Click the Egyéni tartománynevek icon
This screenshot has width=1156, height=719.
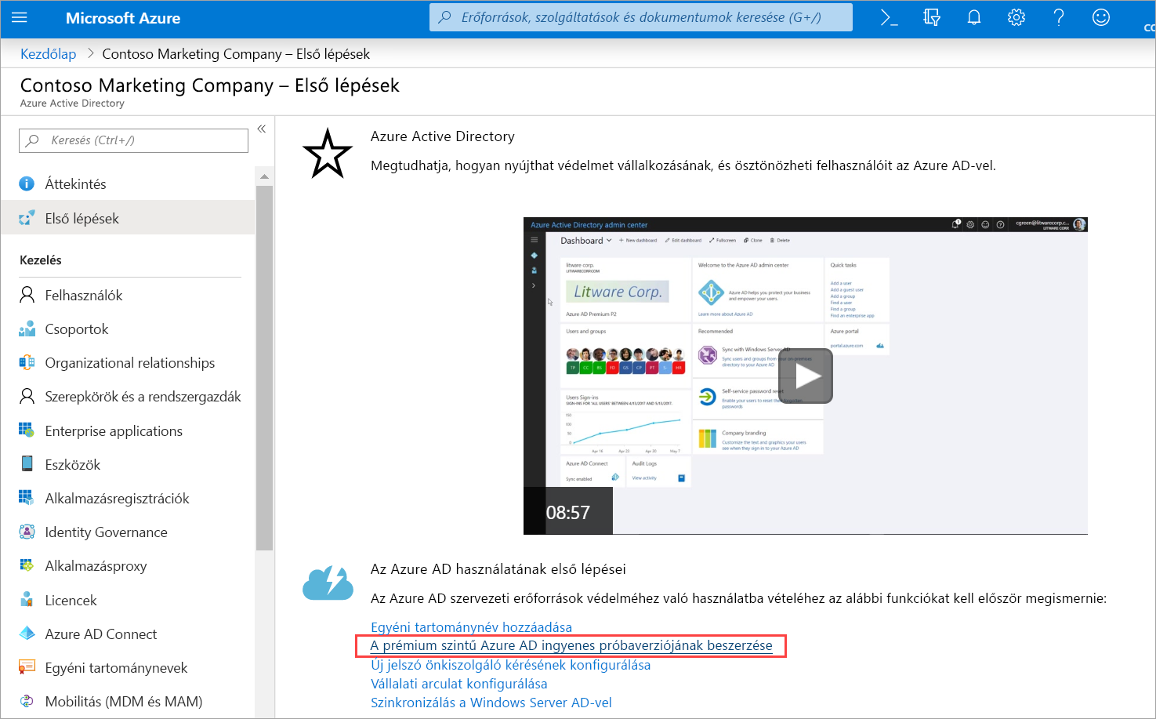click(x=27, y=667)
